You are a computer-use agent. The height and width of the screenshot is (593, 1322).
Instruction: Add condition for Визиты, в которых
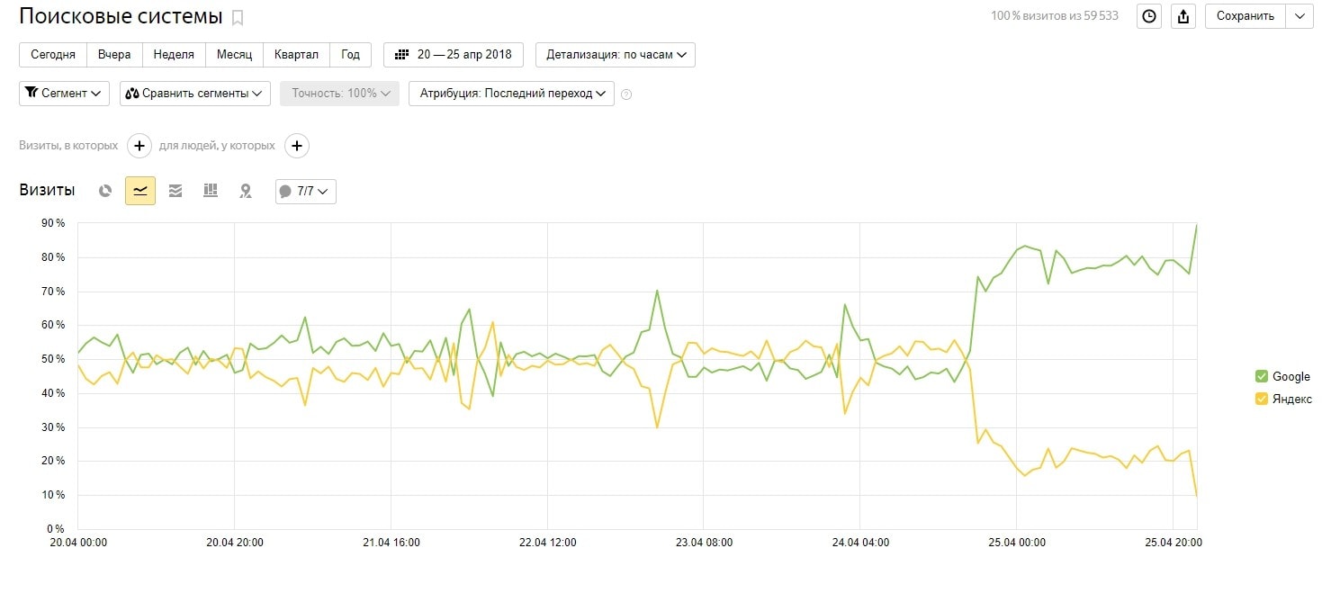(139, 146)
